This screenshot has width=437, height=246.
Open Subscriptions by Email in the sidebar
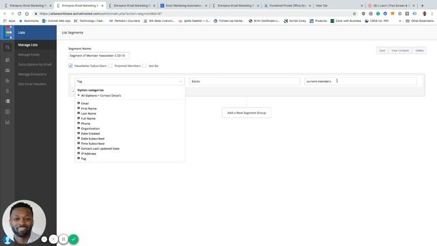pyautogui.click(x=35, y=64)
